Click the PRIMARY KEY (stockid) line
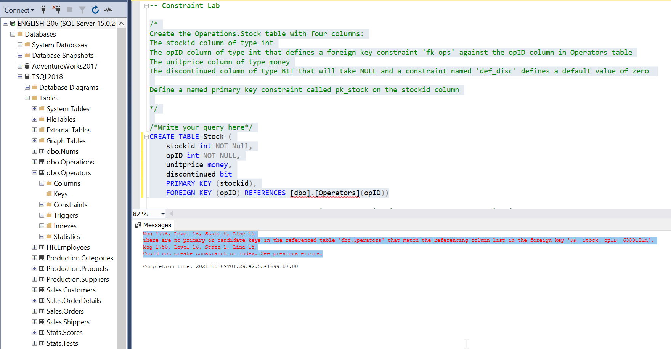 pyautogui.click(x=211, y=183)
